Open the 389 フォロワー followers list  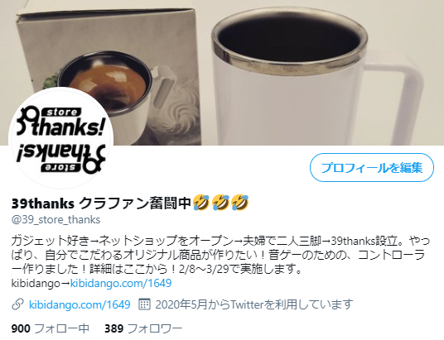143,328
